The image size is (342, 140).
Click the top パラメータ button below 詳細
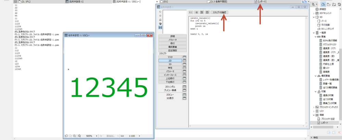coord(172,40)
